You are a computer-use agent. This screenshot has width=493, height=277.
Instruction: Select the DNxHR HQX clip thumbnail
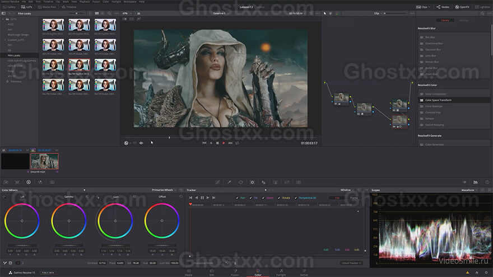point(44,161)
